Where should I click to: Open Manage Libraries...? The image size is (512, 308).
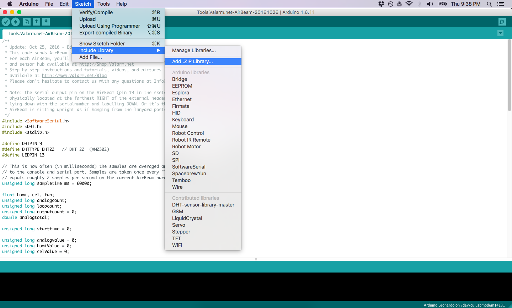point(203,50)
